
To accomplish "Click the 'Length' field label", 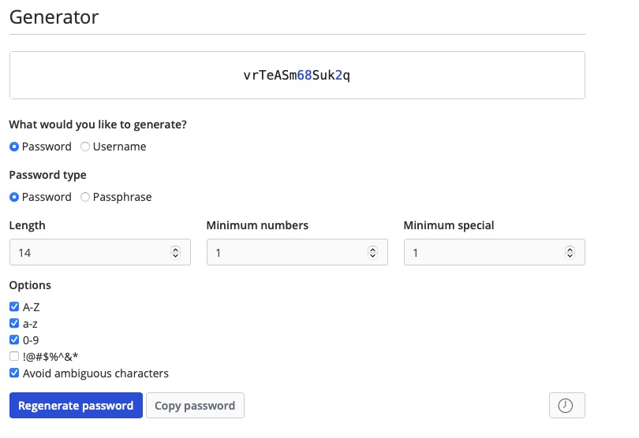I will (28, 225).
